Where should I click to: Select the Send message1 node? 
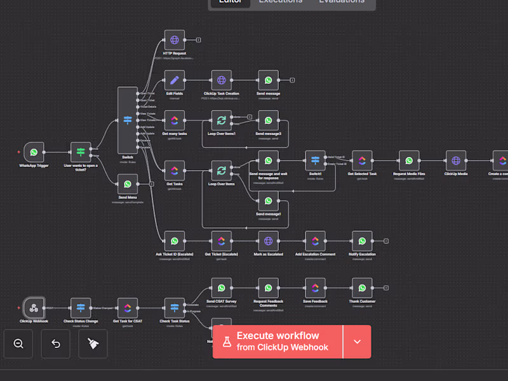268,201
